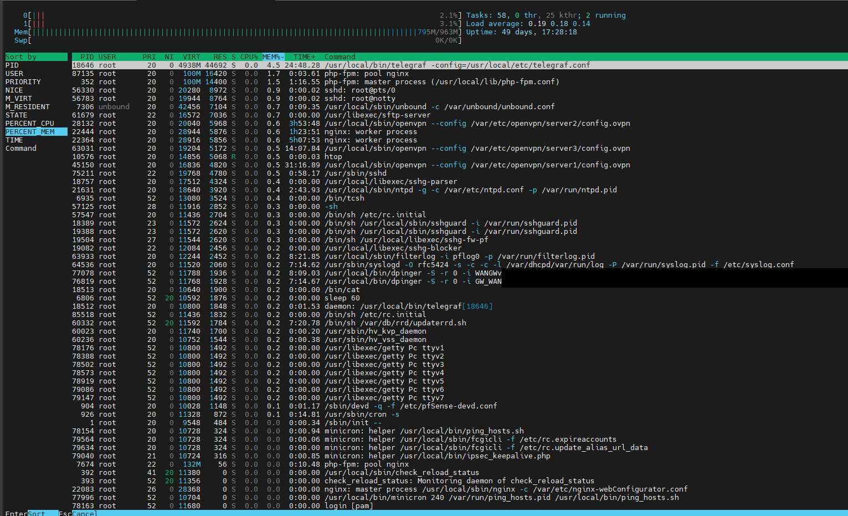Select the sshg-parser process row
This screenshot has width=848, height=516.
tap(460, 182)
